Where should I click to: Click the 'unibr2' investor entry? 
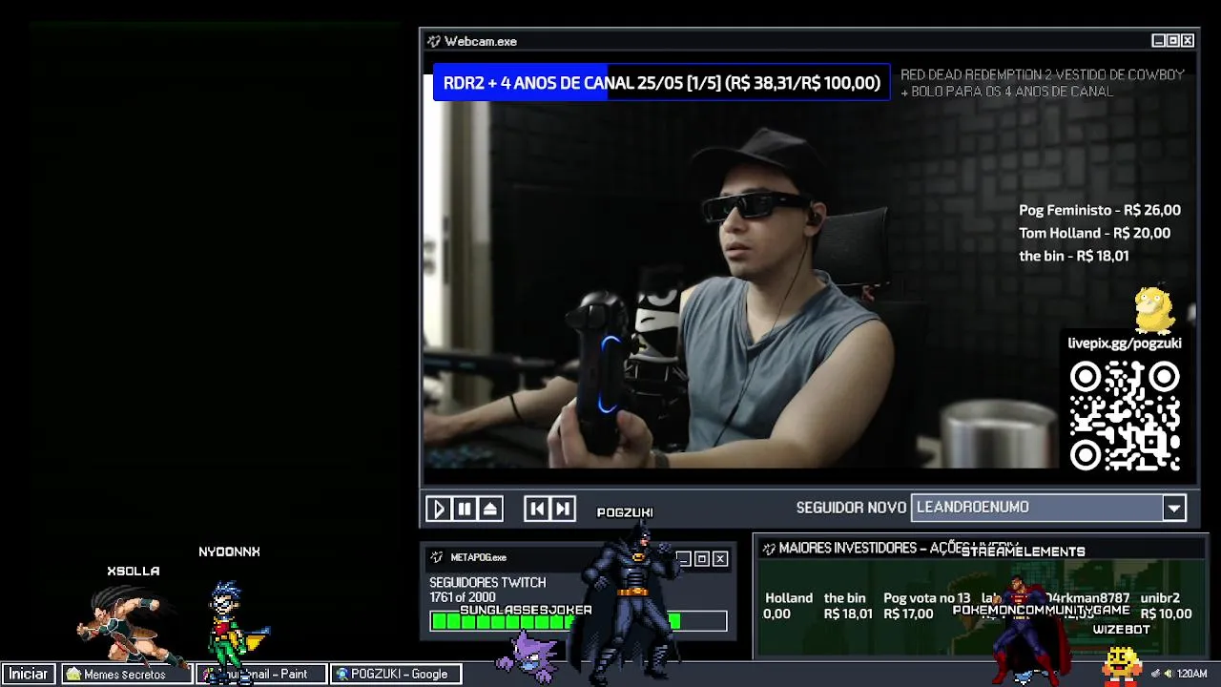pos(1166,606)
